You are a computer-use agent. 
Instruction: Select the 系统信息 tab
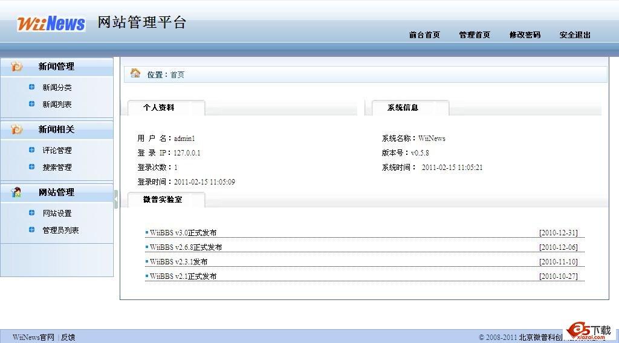(410, 108)
